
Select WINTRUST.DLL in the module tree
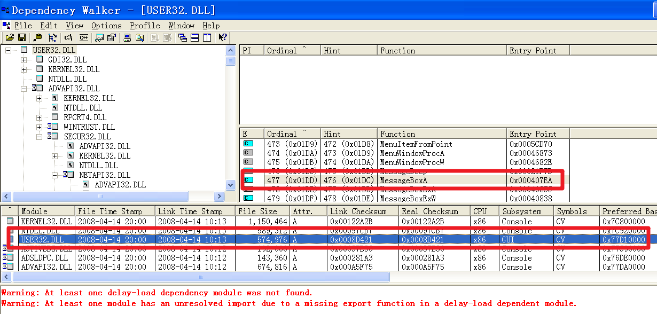[89, 127]
